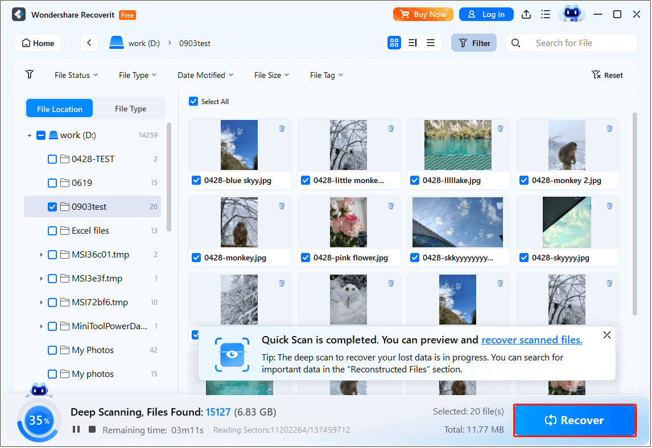
Task: Uncheck 0428-monkey.jpg checkbox
Action: [196, 258]
